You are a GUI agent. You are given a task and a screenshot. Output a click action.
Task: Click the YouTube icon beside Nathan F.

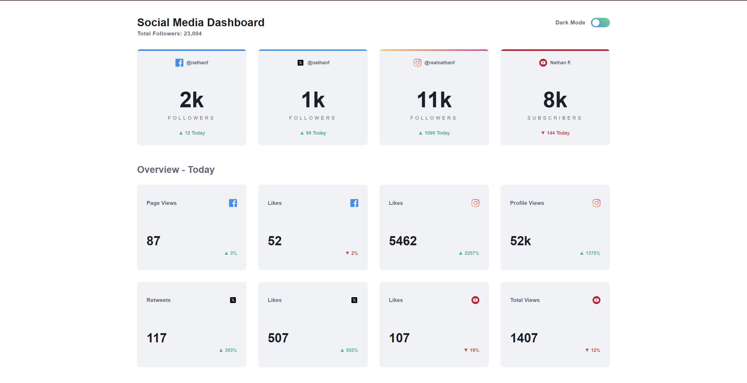click(x=543, y=63)
